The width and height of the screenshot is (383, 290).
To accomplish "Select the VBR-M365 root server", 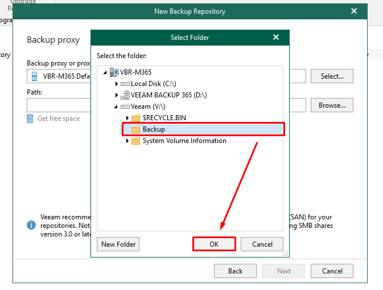I will (x=135, y=72).
